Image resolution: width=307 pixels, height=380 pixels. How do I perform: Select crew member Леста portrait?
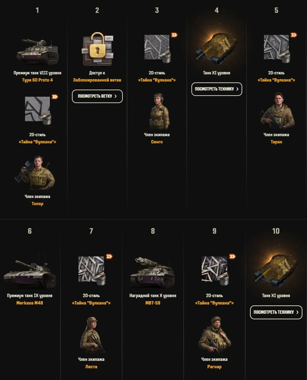(x=91, y=334)
